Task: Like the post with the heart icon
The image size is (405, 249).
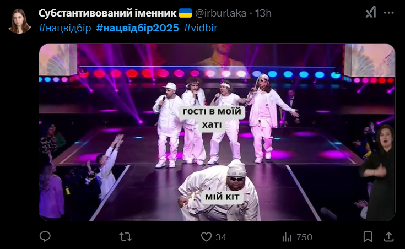Action: 206,236
